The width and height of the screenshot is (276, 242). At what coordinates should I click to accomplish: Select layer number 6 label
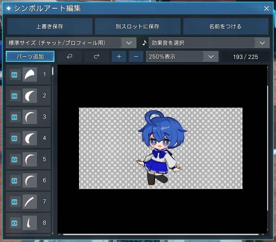tap(44, 180)
